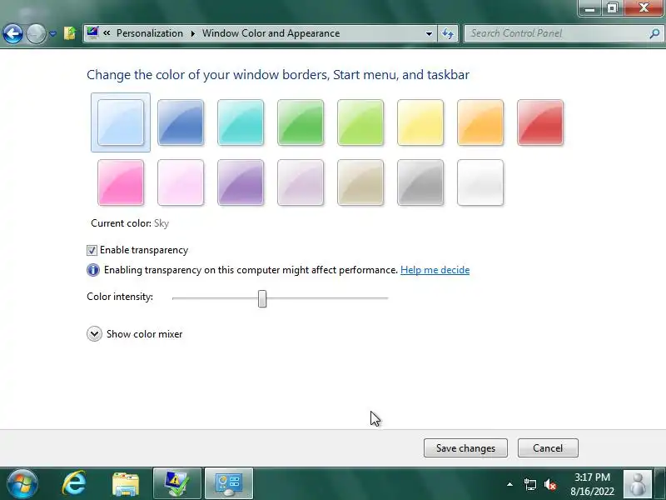The height and width of the screenshot is (500, 666).
Task: Click Save changes button
Action: click(x=465, y=448)
